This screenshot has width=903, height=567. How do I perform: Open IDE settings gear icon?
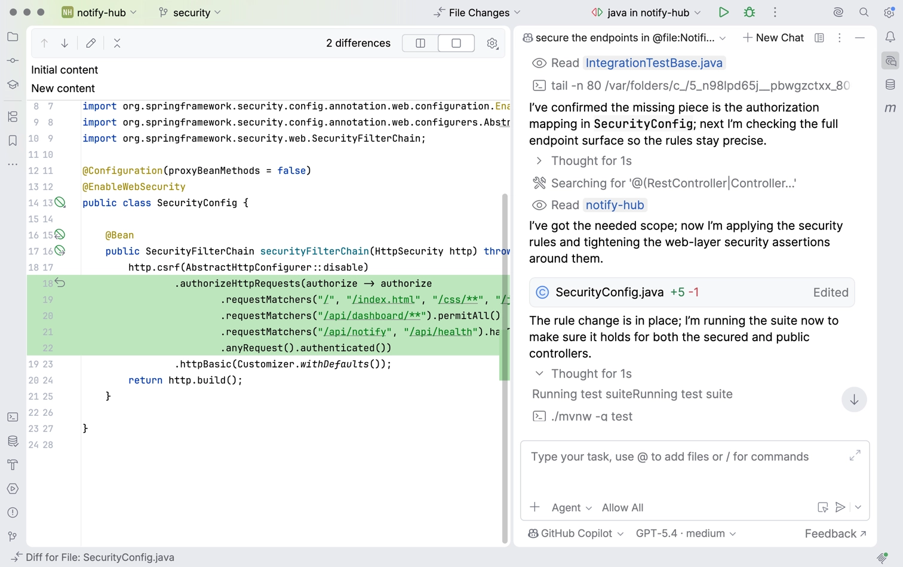889,13
